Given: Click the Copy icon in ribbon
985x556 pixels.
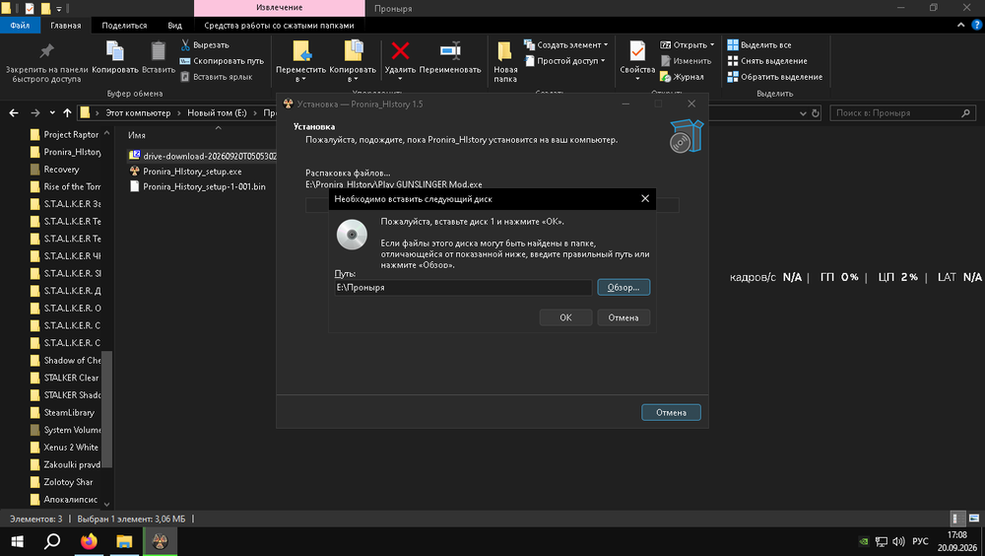Looking at the screenshot, I should click(114, 51).
